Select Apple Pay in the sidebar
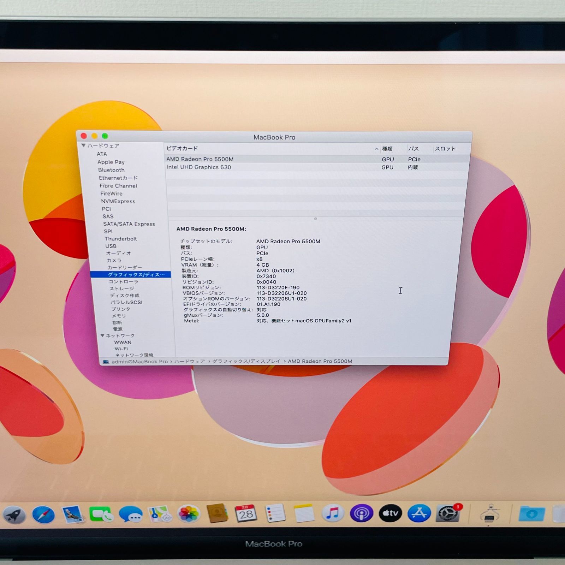 pos(111,162)
